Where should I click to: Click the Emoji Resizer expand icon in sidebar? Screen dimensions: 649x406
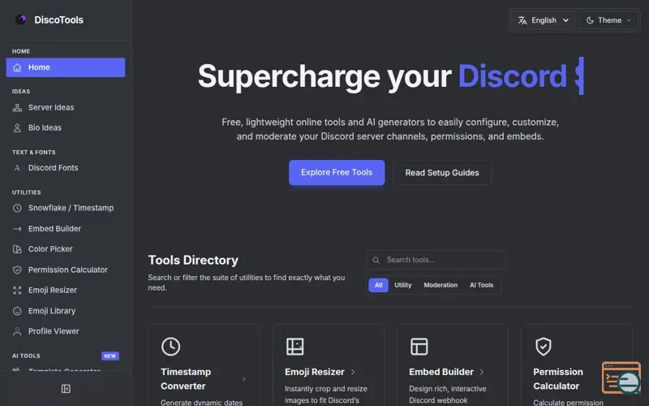(17, 291)
